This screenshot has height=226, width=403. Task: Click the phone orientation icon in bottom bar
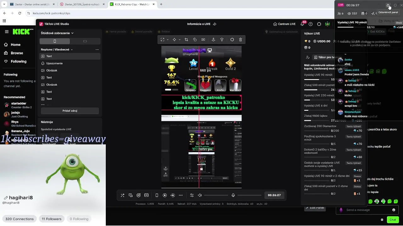pyautogui.click(x=157, y=195)
